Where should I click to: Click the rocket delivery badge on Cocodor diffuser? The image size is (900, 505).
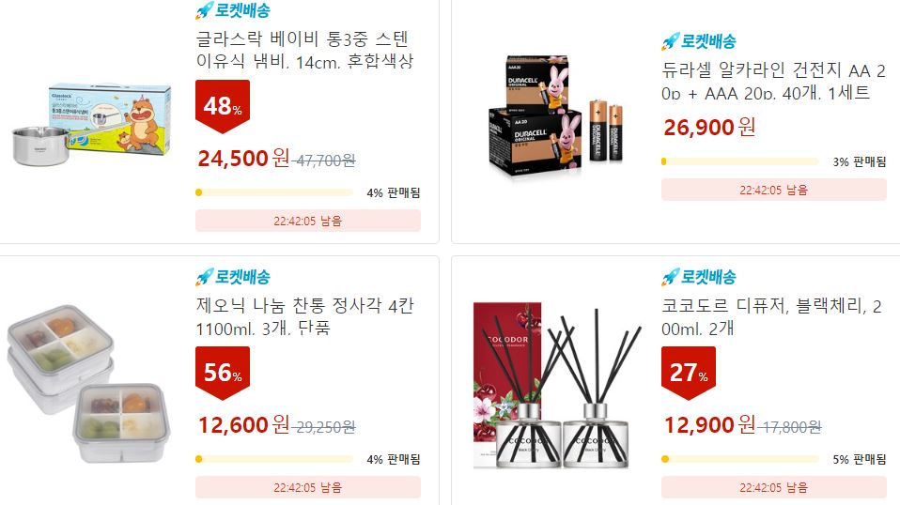[699, 277]
